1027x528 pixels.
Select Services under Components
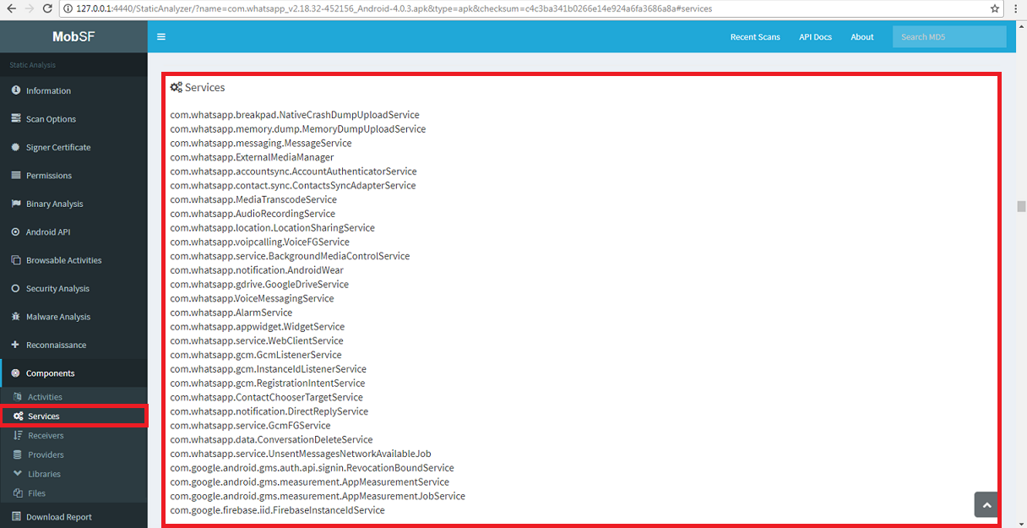click(73, 416)
